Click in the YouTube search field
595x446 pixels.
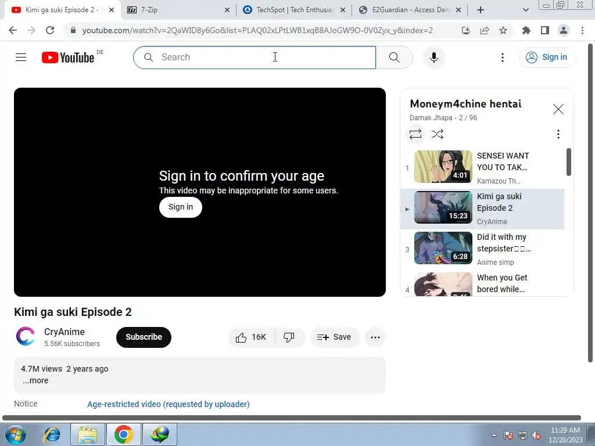(x=255, y=57)
